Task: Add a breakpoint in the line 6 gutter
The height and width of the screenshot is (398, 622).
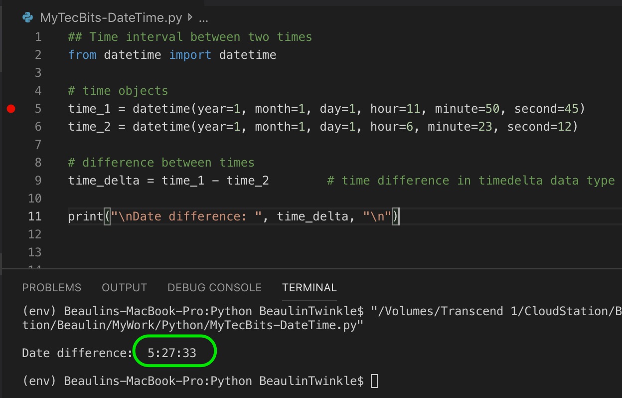Action: pyautogui.click(x=11, y=126)
